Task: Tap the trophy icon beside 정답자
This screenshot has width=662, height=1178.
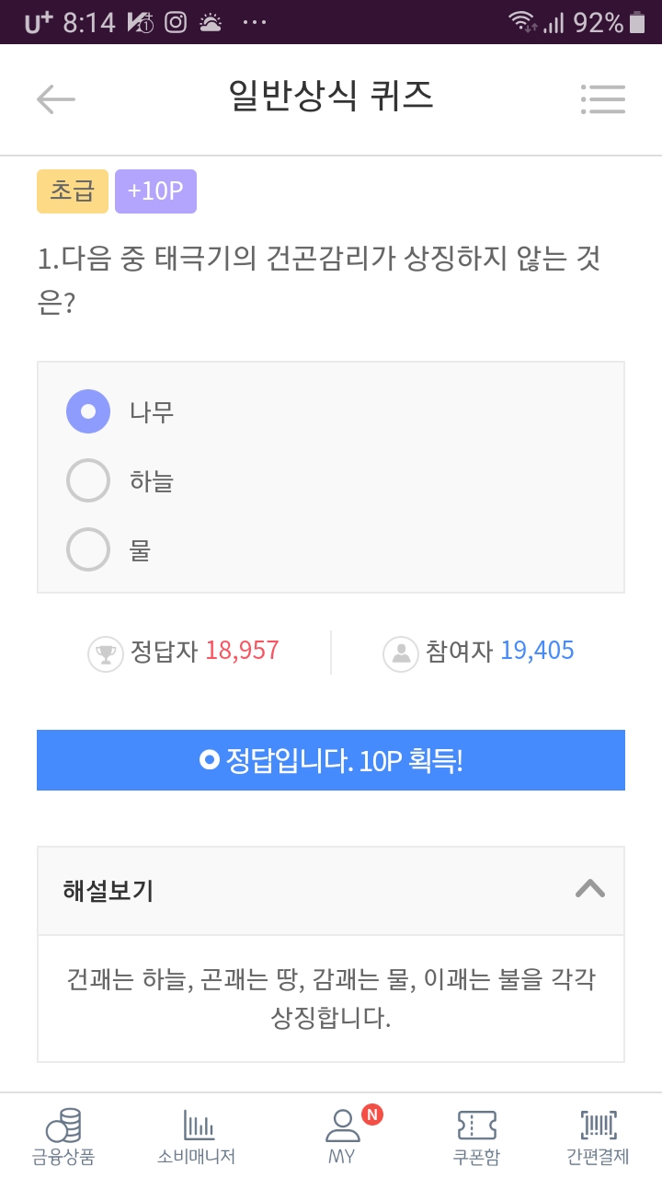Action: tap(105, 653)
